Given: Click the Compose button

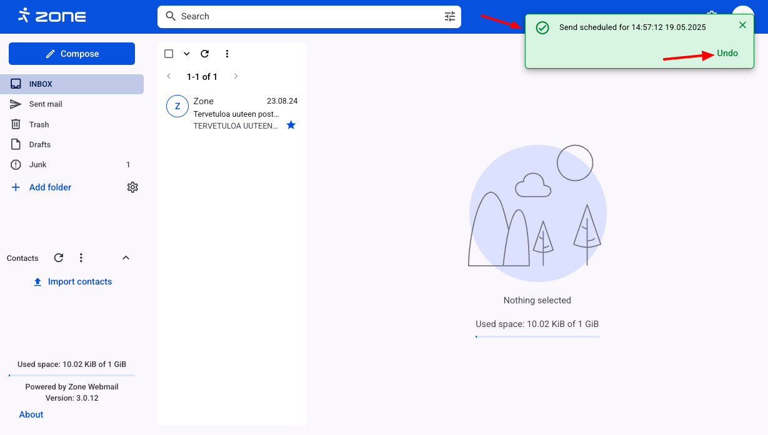Looking at the screenshot, I should 72,54.
